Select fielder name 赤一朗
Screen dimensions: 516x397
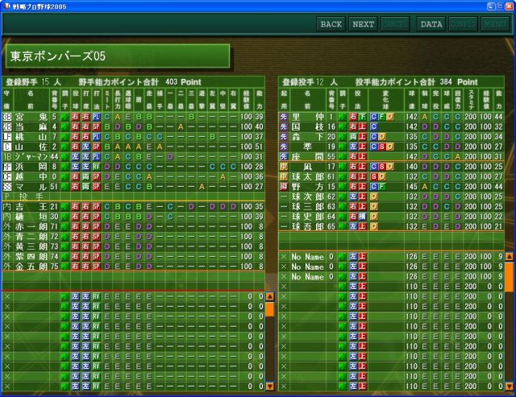click(31, 227)
